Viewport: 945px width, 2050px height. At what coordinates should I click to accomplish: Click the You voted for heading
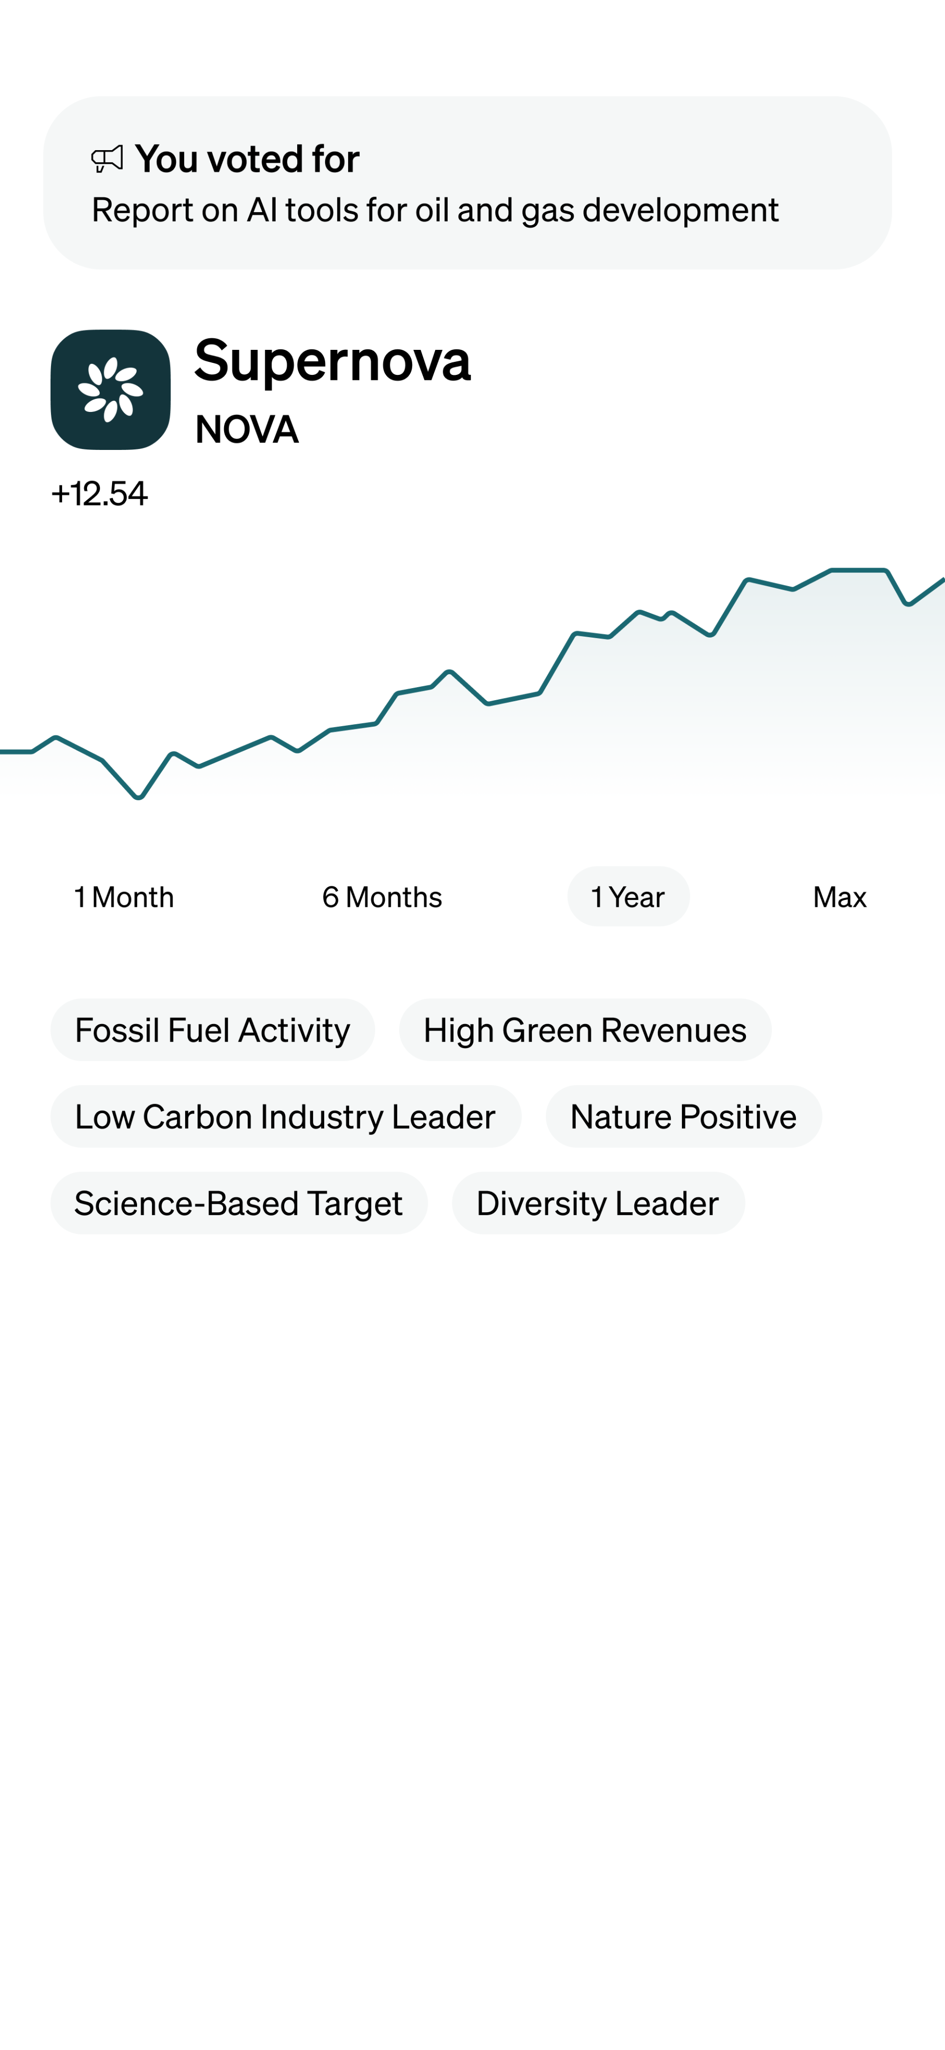(247, 158)
